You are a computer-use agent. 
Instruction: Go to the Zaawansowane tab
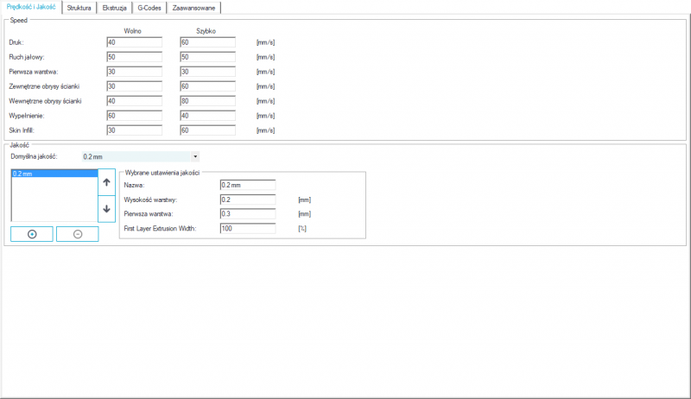[193, 8]
